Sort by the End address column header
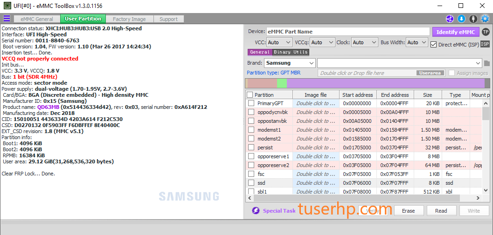 pyautogui.click(x=395, y=95)
